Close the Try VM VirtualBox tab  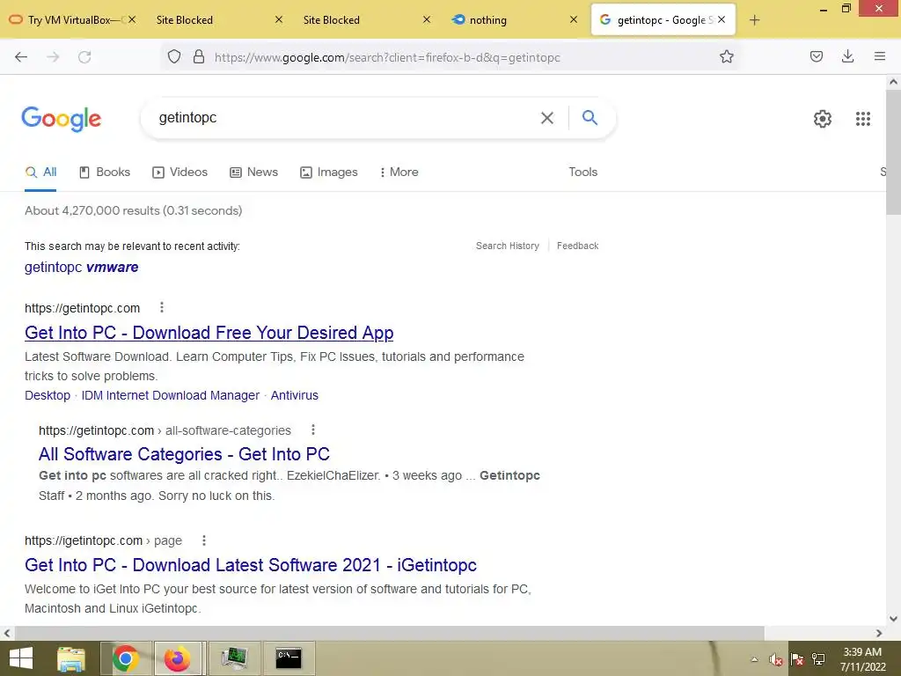[x=132, y=19]
